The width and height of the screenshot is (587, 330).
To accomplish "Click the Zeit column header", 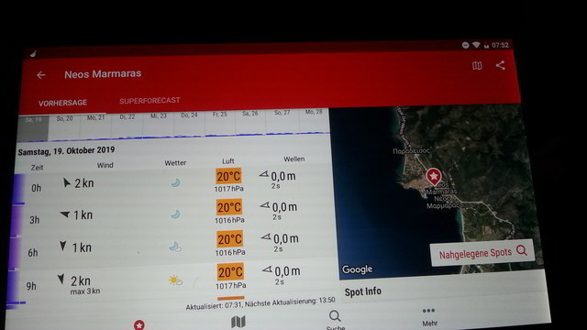I will 37,167.
